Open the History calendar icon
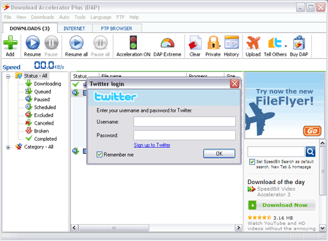328x241 pixels. tap(232, 42)
